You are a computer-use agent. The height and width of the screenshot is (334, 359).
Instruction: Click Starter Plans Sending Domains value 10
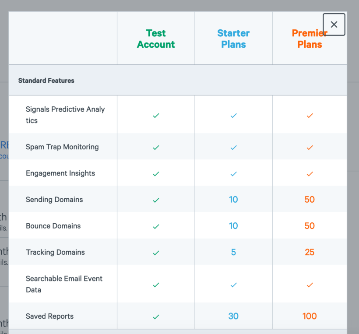pos(233,200)
